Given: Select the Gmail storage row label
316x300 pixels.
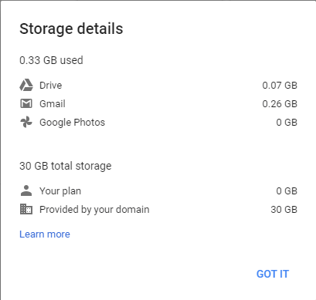Looking at the screenshot, I should click(x=53, y=104).
